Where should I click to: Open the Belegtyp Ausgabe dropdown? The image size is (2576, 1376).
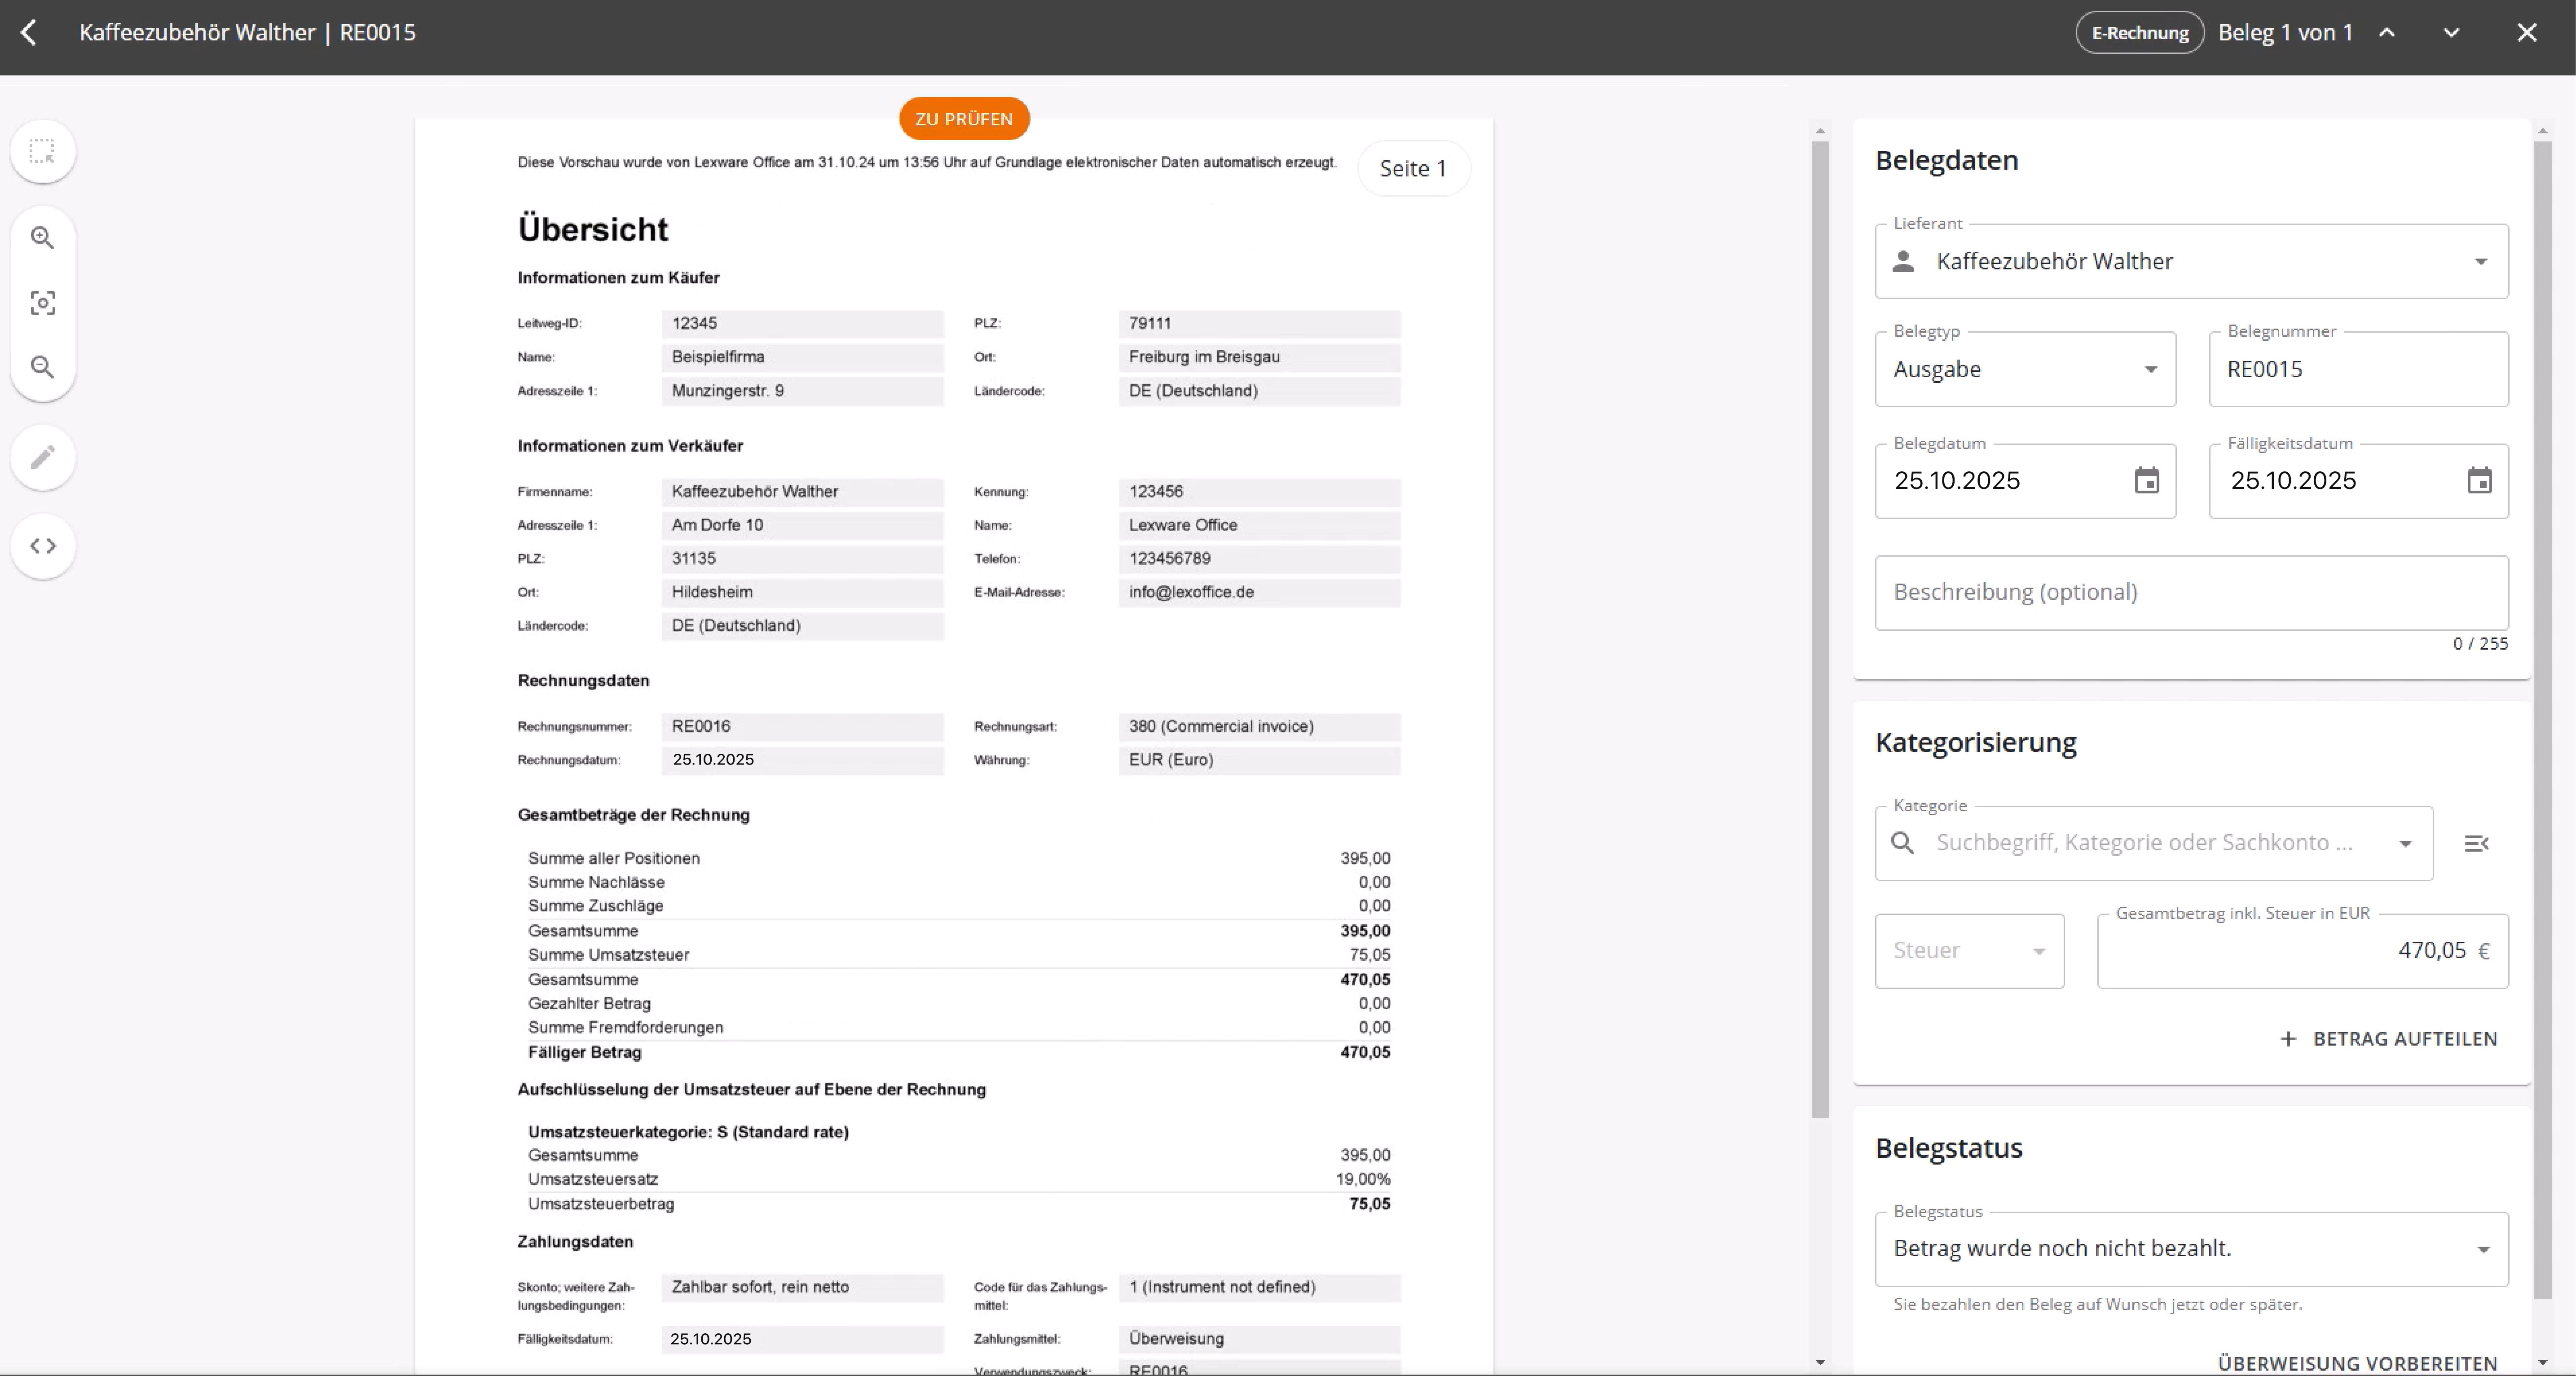point(2150,370)
